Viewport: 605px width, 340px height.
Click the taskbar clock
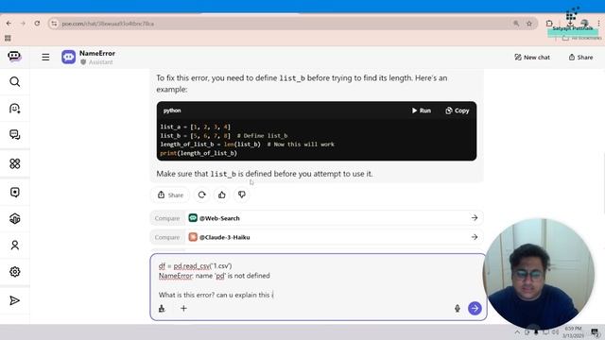[x=573, y=332]
